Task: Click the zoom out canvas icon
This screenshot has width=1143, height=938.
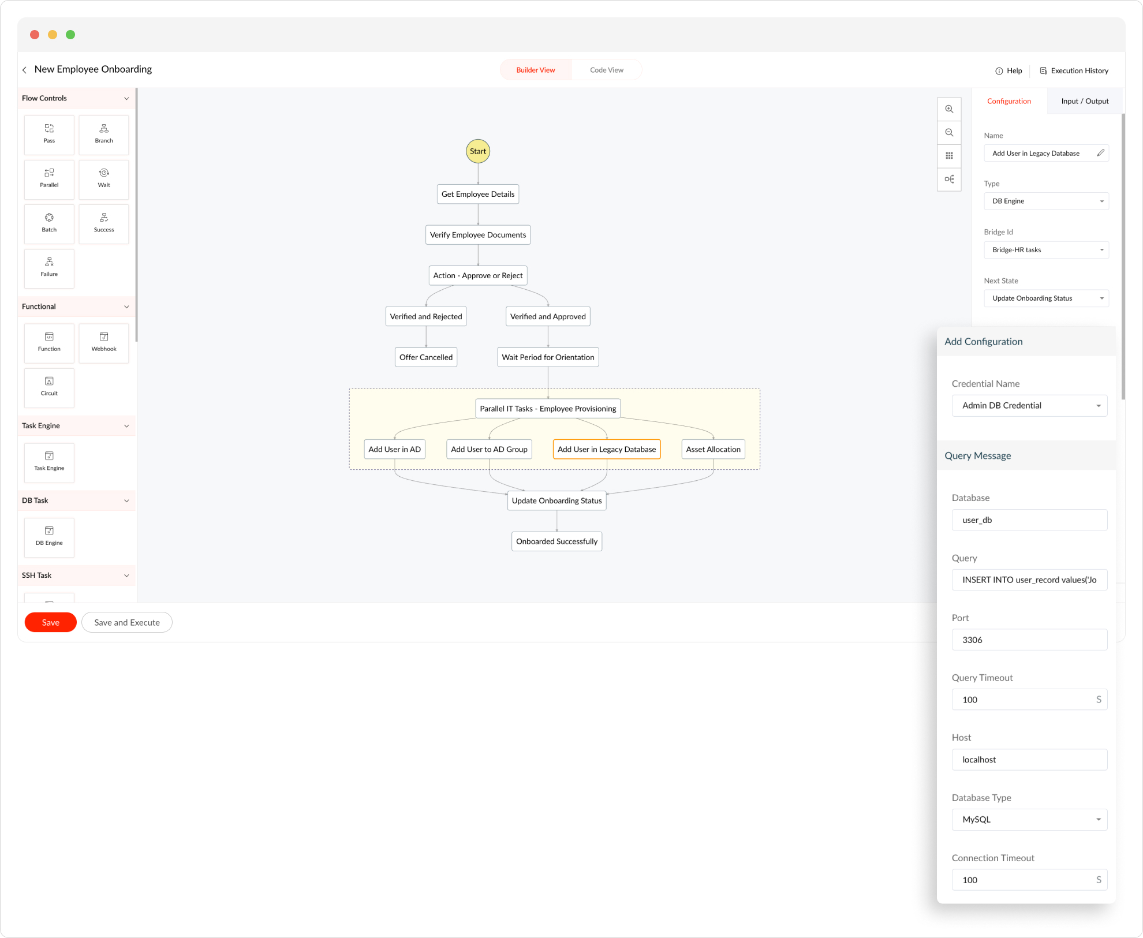Action: [x=949, y=132]
